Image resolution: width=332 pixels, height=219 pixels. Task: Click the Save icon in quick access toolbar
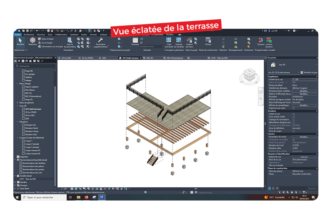tap(28, 31)
